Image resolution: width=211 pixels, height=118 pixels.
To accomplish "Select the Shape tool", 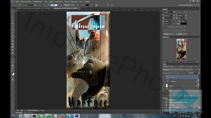I will point(13,62).
